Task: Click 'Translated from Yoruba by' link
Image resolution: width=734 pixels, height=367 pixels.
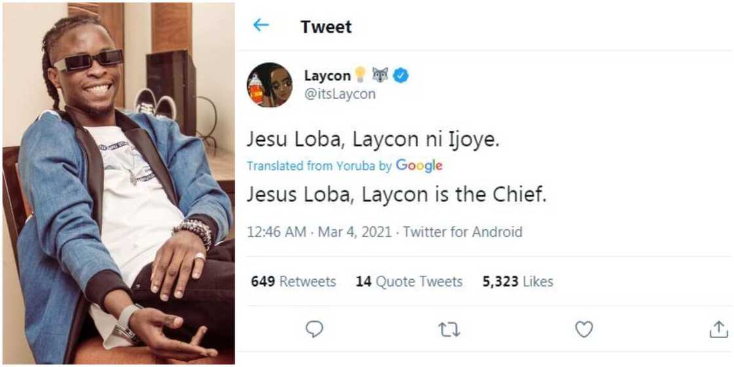Action: pyautogui.click(x=311, y=166)
